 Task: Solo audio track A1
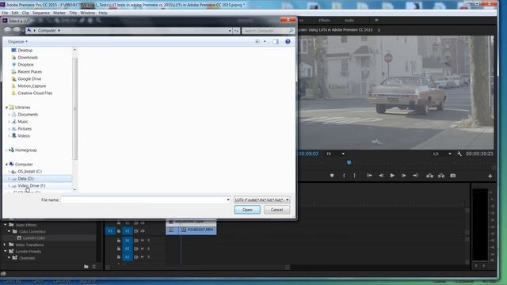point(149,241)
